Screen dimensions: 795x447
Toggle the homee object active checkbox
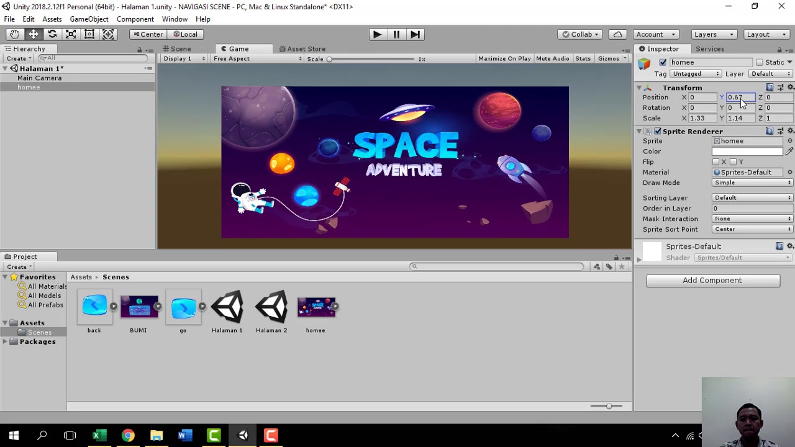pyautogui.click(x=663, y=62)
